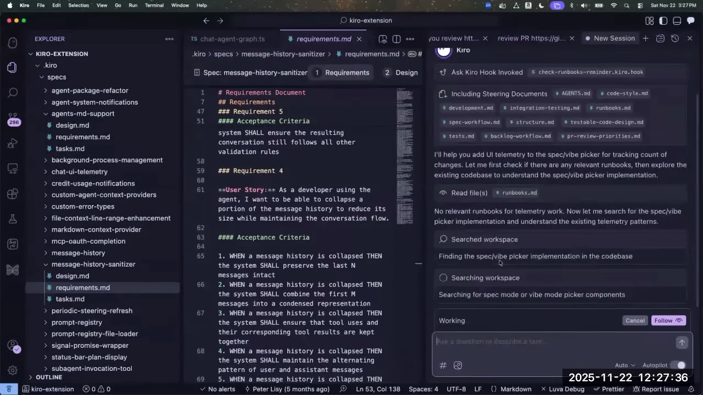Open the Kiro ghost panel in activity bar
Viewport: 703px width, 395px height.
[13, 43]
